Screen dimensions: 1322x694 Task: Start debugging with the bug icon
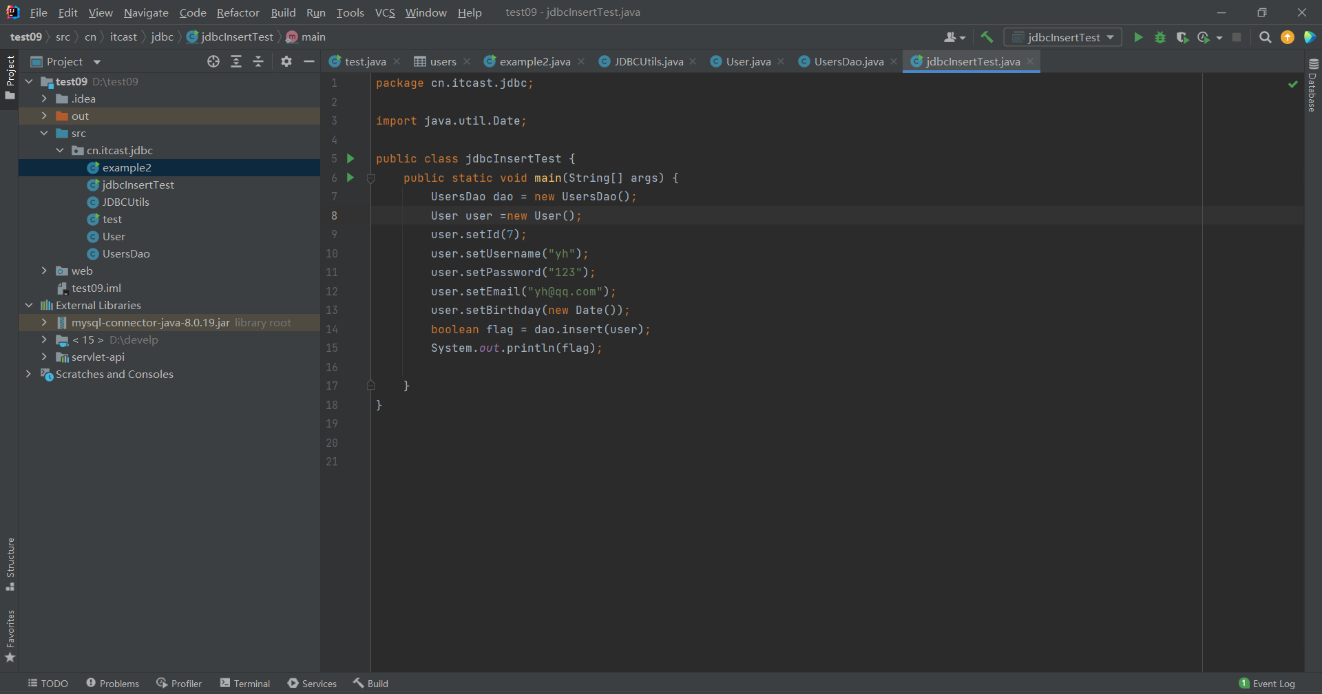click(x=1160, y=37)
